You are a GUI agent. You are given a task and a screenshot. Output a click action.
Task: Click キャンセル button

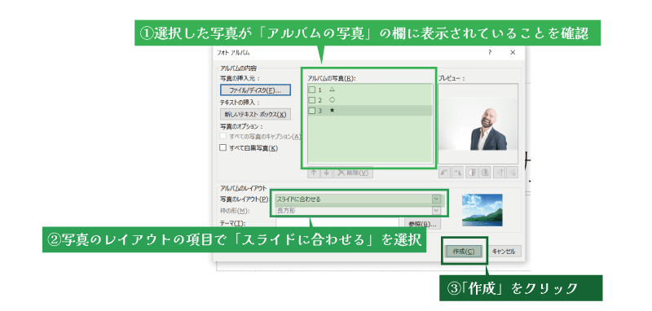(x=503, y=252)
